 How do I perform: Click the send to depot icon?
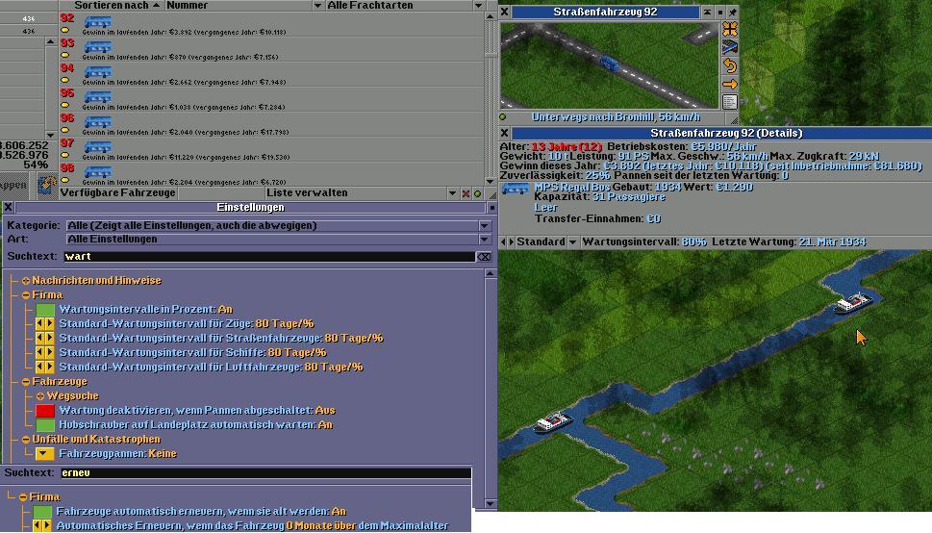click(x=729, y=47)
